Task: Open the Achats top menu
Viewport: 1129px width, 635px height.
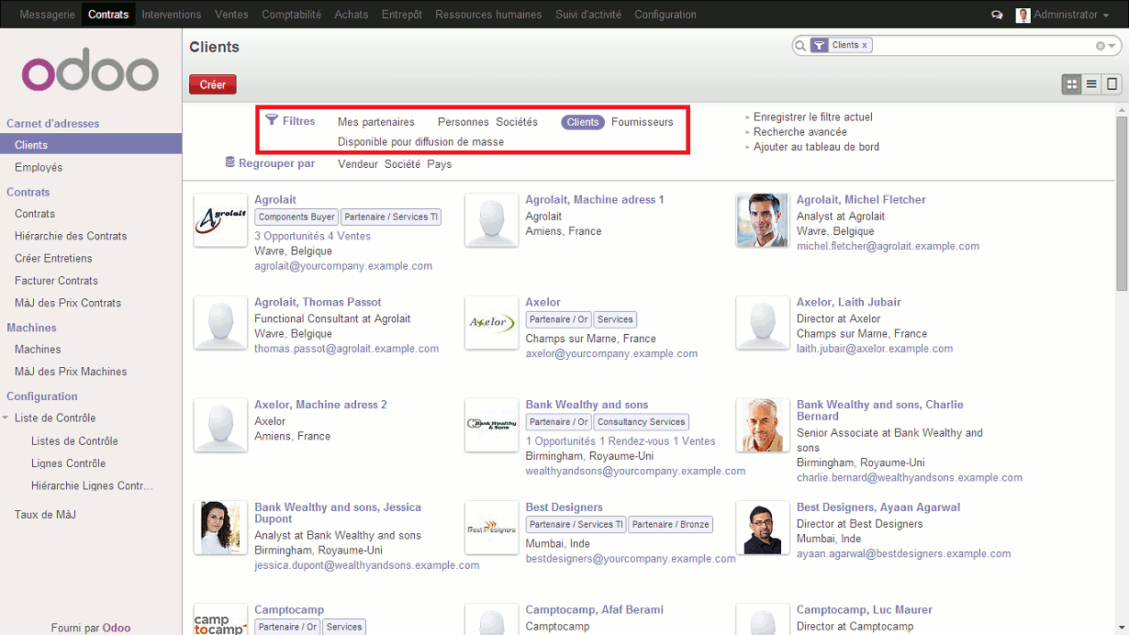Action: (x=352, y=15)
